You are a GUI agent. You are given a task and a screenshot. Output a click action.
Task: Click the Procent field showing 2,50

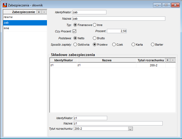click(x=117, y=31)
